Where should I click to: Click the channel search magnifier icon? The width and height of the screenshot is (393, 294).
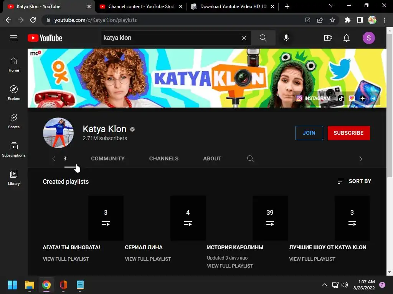(x=250, y=159)
